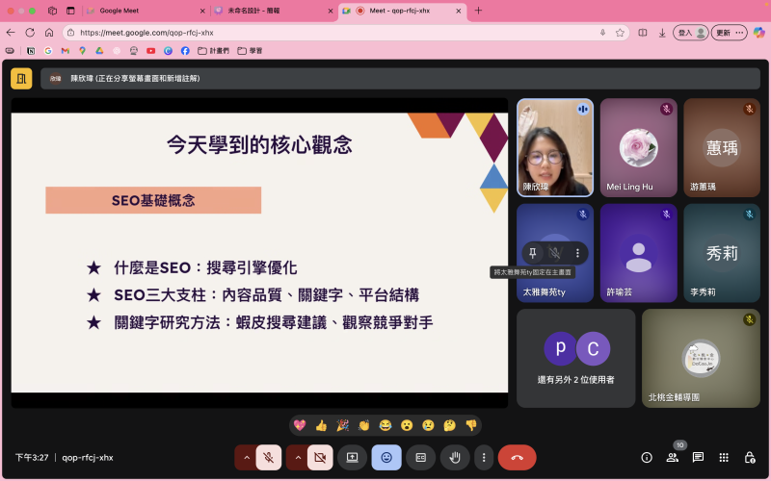Click the 更新 update button
This screenshot has height=481, width=771.
click(730, 33)
